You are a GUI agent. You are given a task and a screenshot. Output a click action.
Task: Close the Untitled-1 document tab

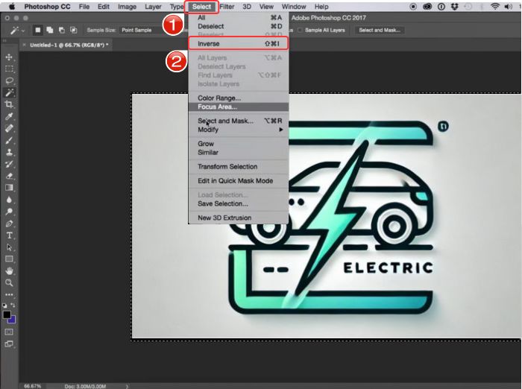(24, 45)
